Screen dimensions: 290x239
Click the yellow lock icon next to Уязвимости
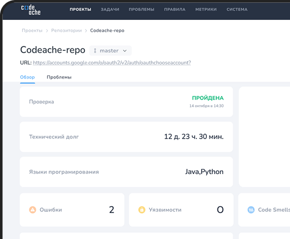(x=142, y=210)
